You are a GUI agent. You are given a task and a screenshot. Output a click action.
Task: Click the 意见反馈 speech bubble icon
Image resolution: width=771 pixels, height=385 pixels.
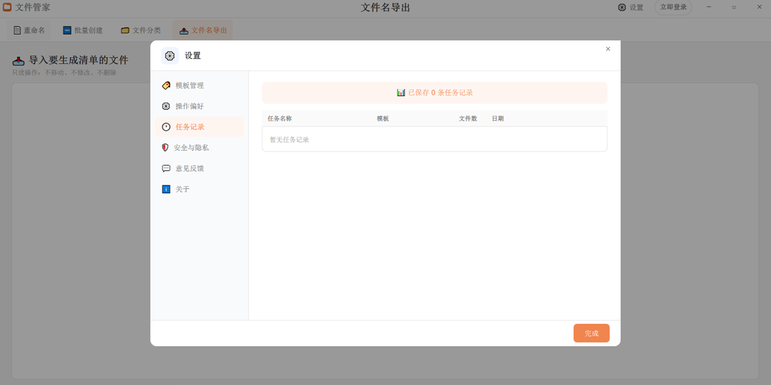pos(166,168)
